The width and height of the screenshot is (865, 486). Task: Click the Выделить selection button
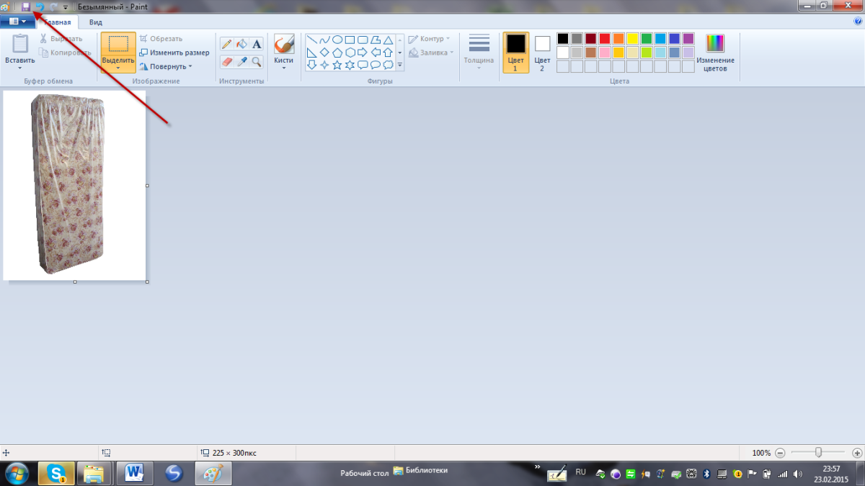pos(118,53)
